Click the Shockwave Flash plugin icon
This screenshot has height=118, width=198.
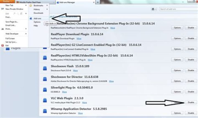coord(45,68)
